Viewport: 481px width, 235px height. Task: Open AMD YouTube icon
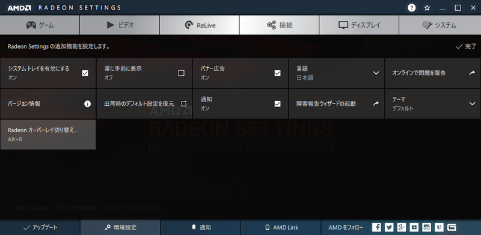[414, 227]
